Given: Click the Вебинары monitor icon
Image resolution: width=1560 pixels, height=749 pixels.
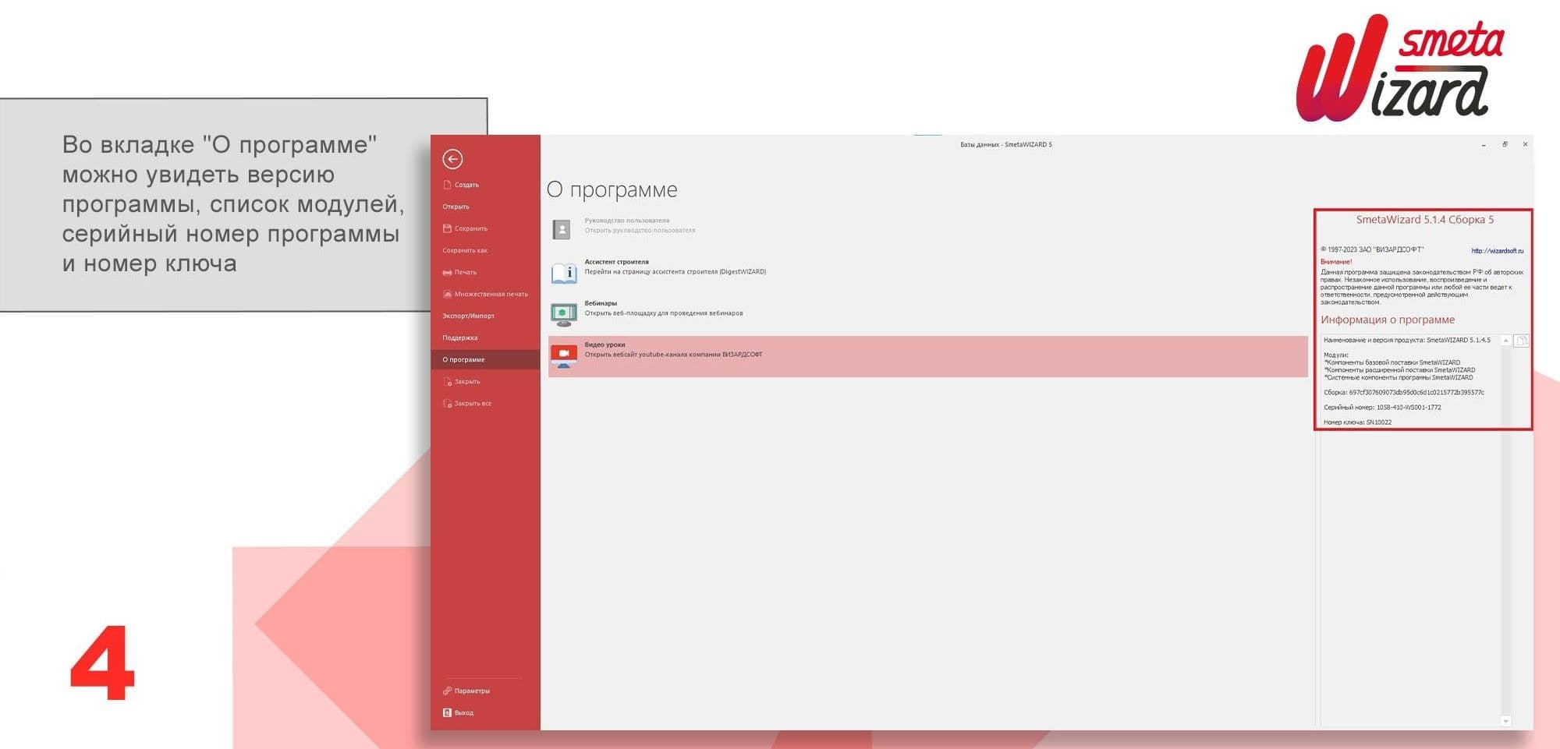Looking at the screenshot, I should coord(564,313).
